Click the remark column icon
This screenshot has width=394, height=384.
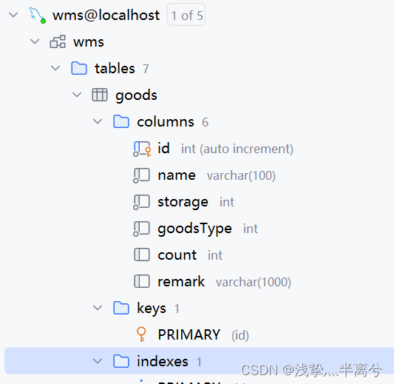pyautogui.click(x=142, y=281)
